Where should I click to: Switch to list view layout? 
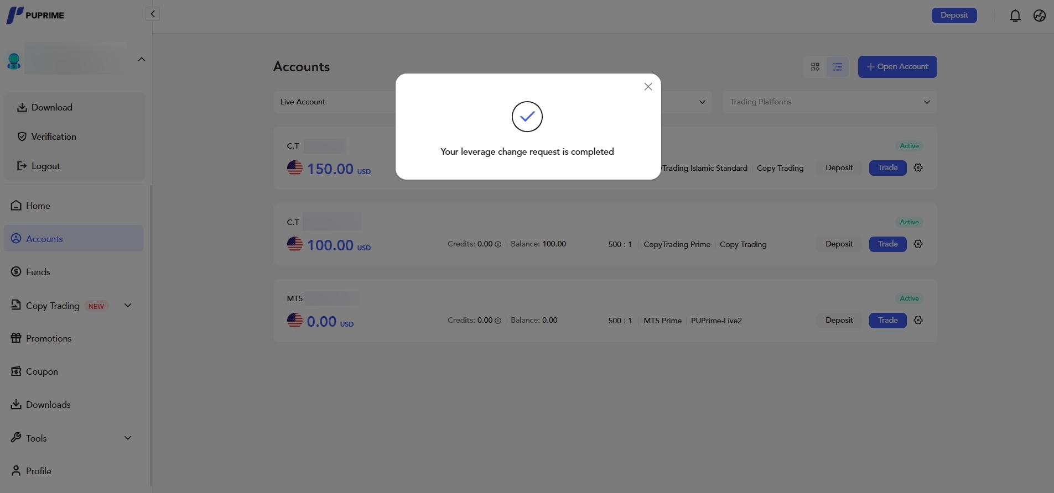[838, 67]
